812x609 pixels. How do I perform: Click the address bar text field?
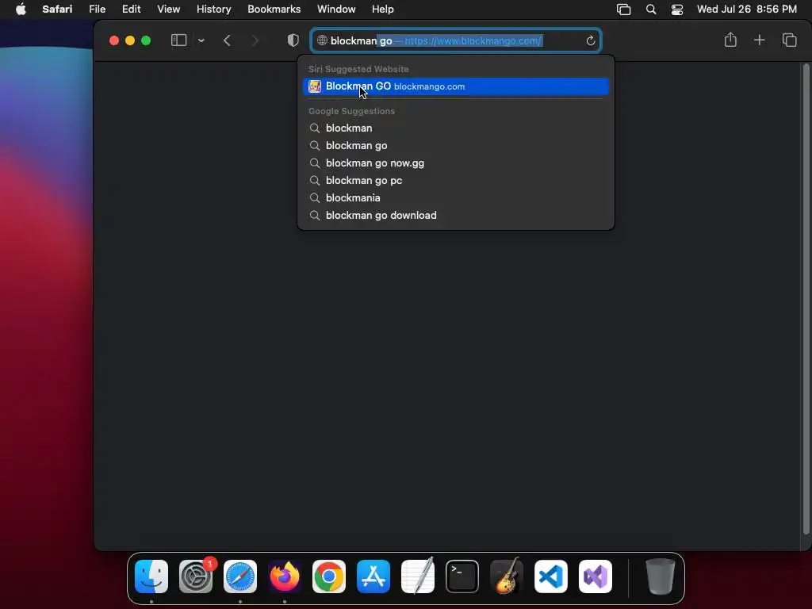pyautogui.click(x=456, y=40)
